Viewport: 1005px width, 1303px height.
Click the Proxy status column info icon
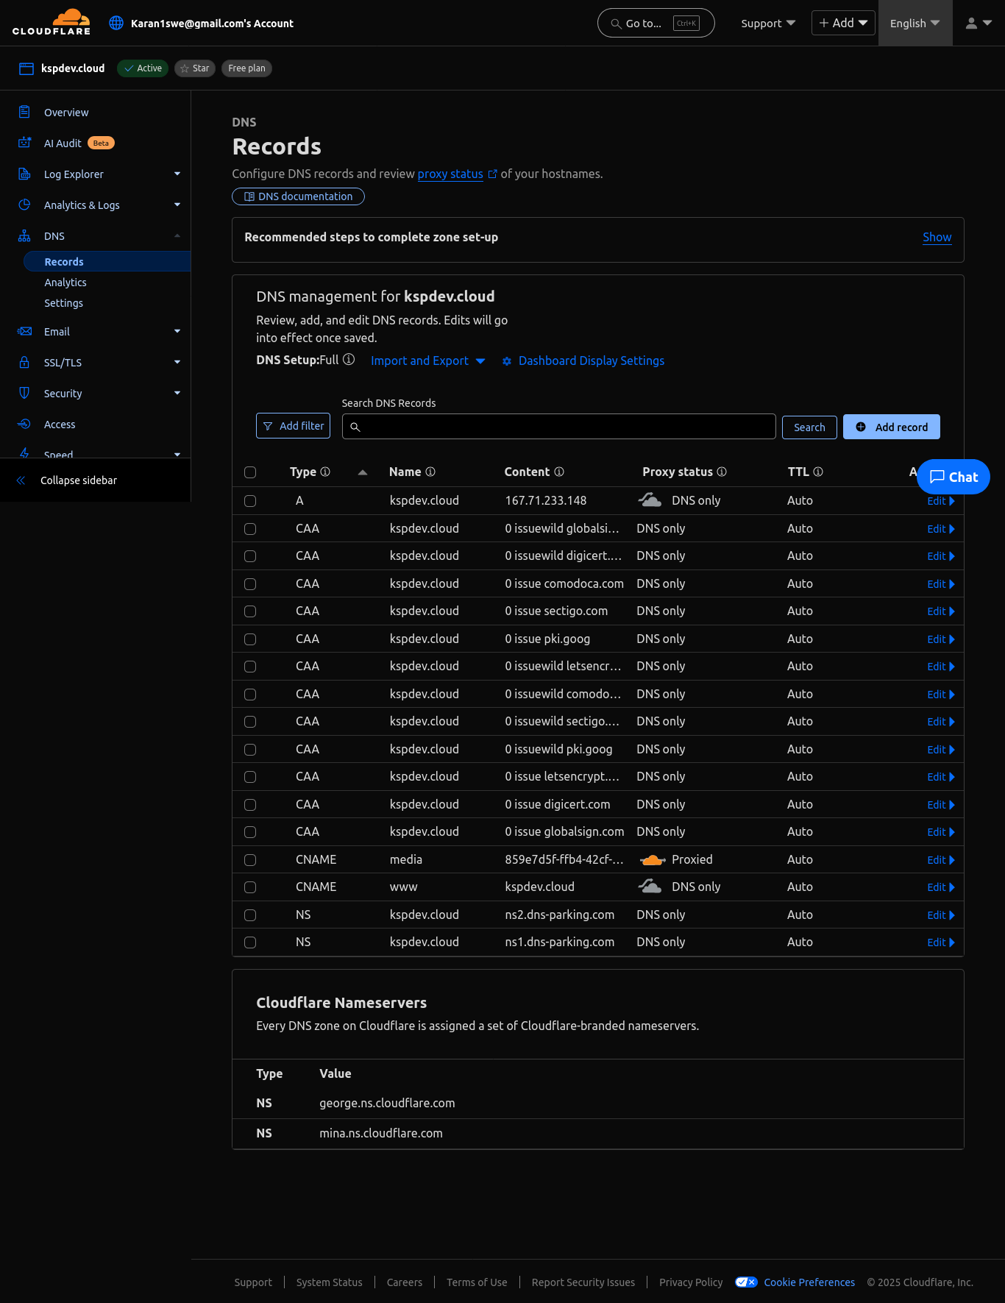point(722,472)
